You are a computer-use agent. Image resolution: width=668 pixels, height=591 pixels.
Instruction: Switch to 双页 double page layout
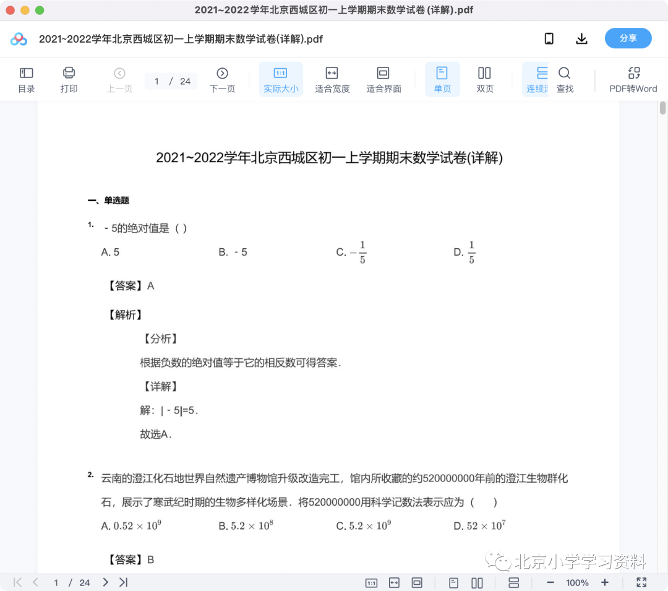[485, 80]
